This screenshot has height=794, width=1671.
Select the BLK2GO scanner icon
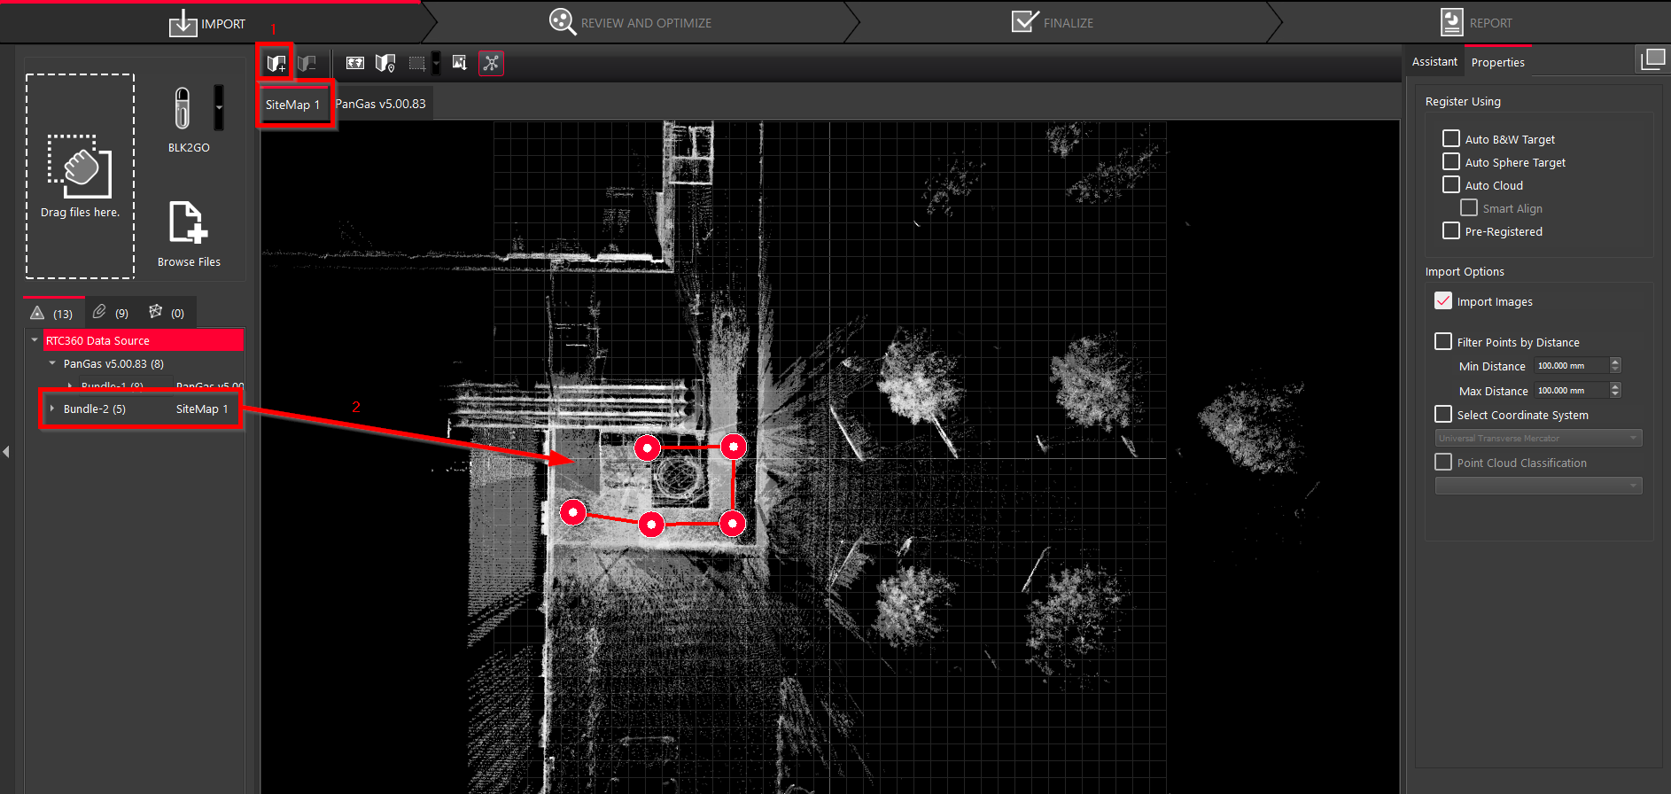click(x=183, y=109)
